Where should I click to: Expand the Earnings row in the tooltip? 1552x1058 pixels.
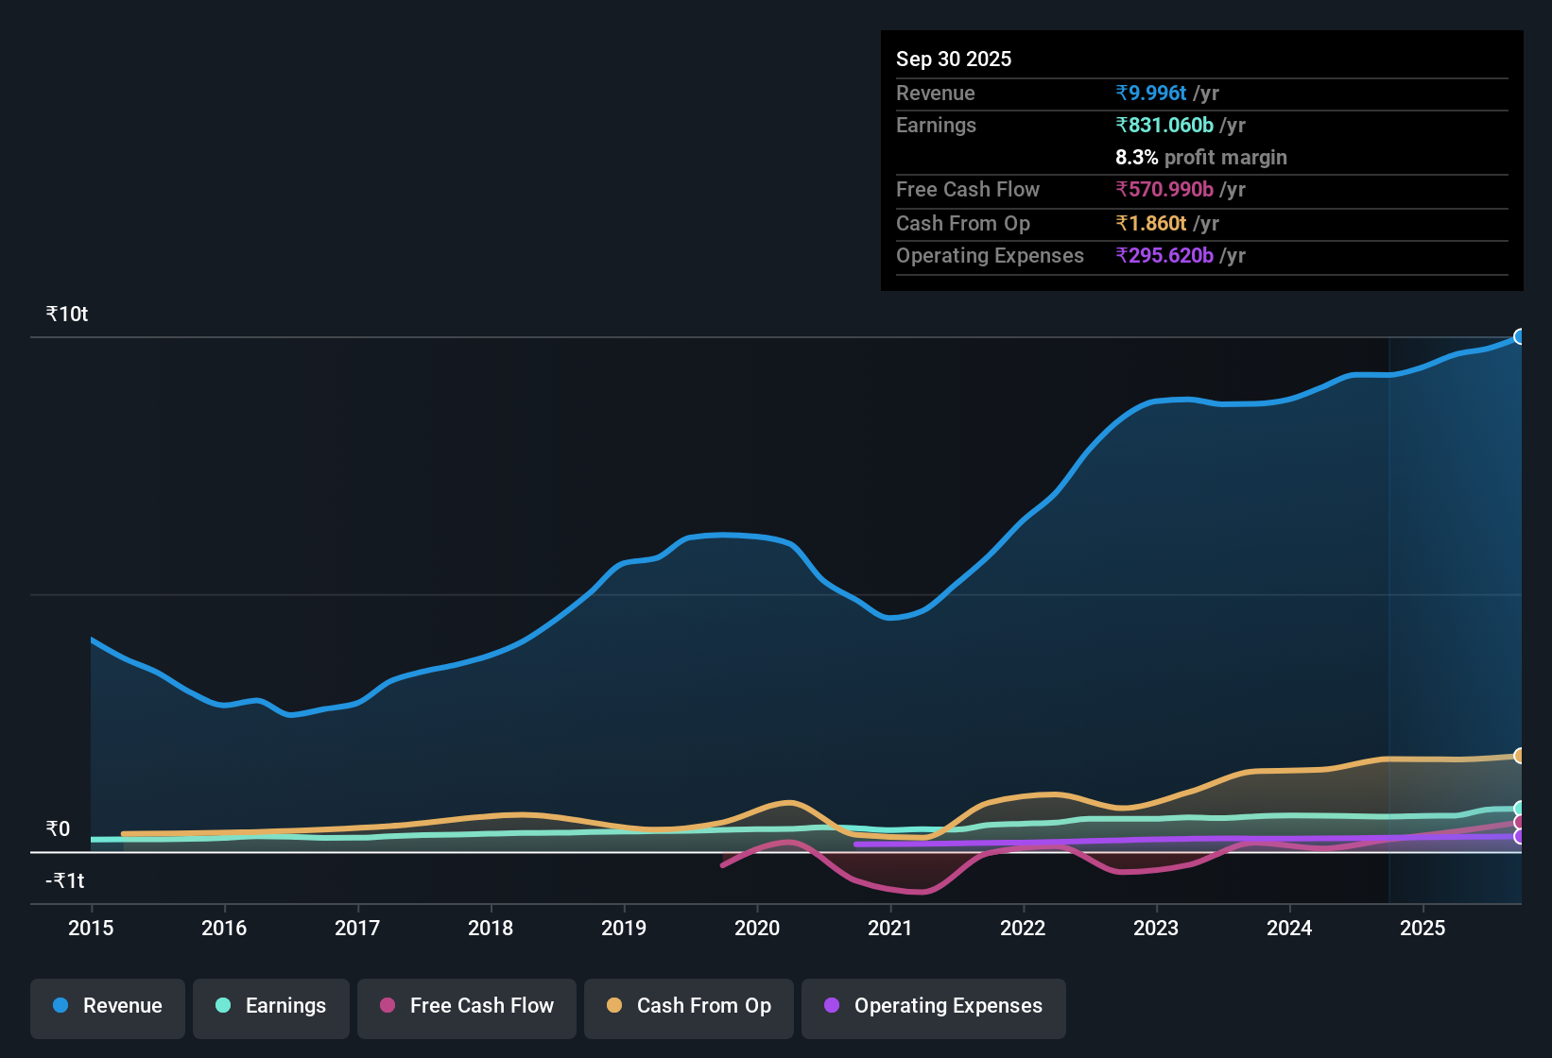tap(936, 125)
